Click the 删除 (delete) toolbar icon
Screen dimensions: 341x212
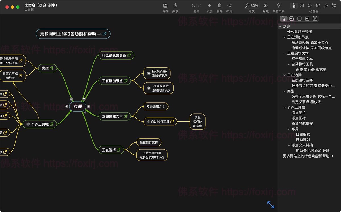[x=219, y=6]
